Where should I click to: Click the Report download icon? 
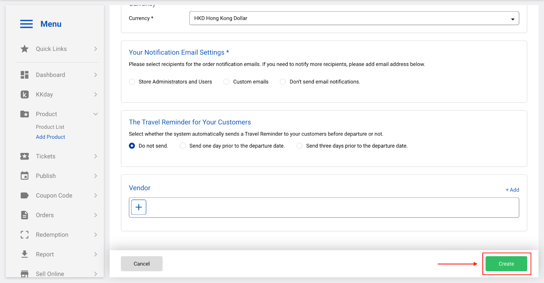click(x=24, y=254)
